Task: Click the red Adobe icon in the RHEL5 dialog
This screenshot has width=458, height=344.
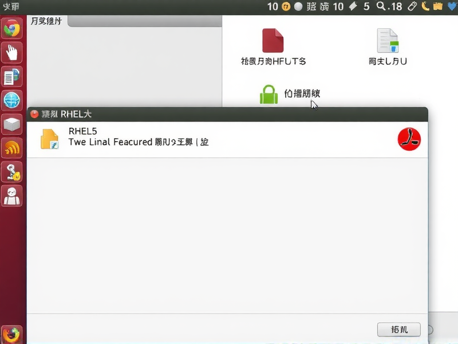Action: tap(409, 138)
